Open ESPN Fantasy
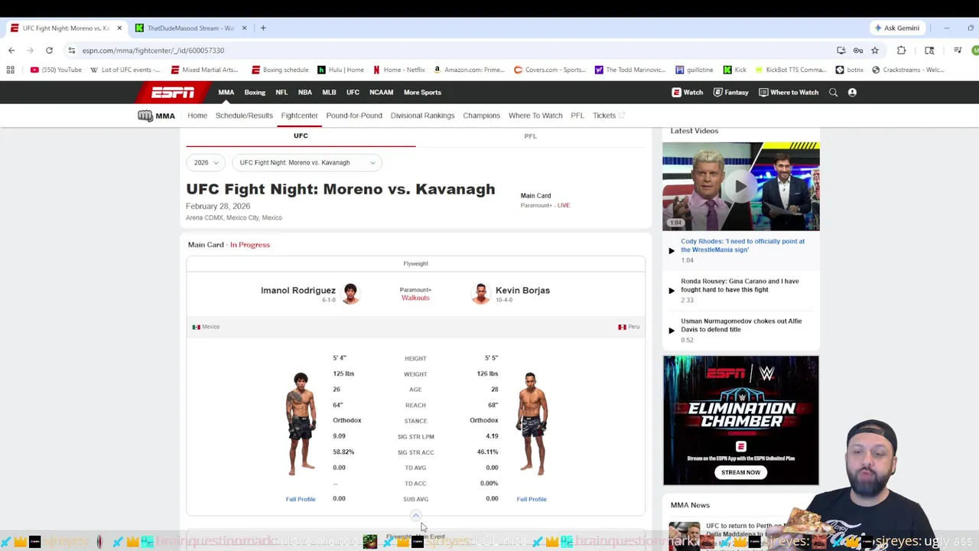 click(730, 93)
